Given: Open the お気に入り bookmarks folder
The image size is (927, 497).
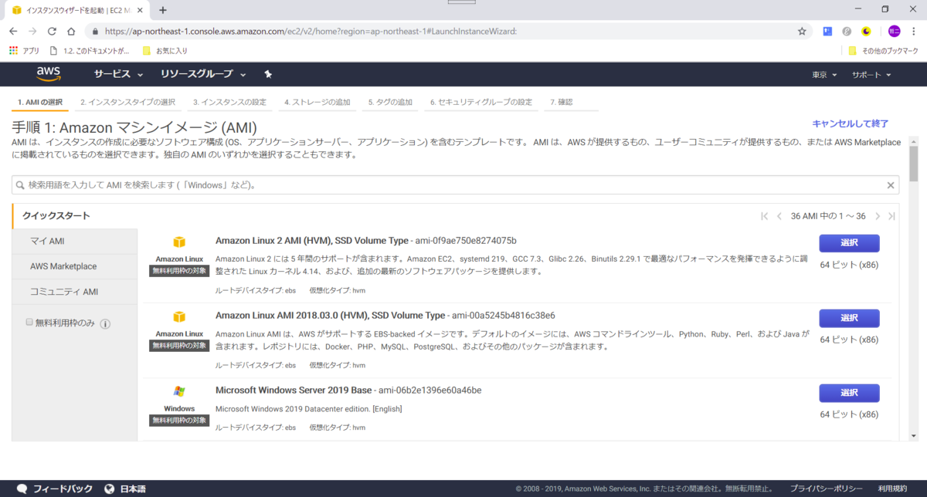Looking at the screenshot, I should tap(165, 51).
